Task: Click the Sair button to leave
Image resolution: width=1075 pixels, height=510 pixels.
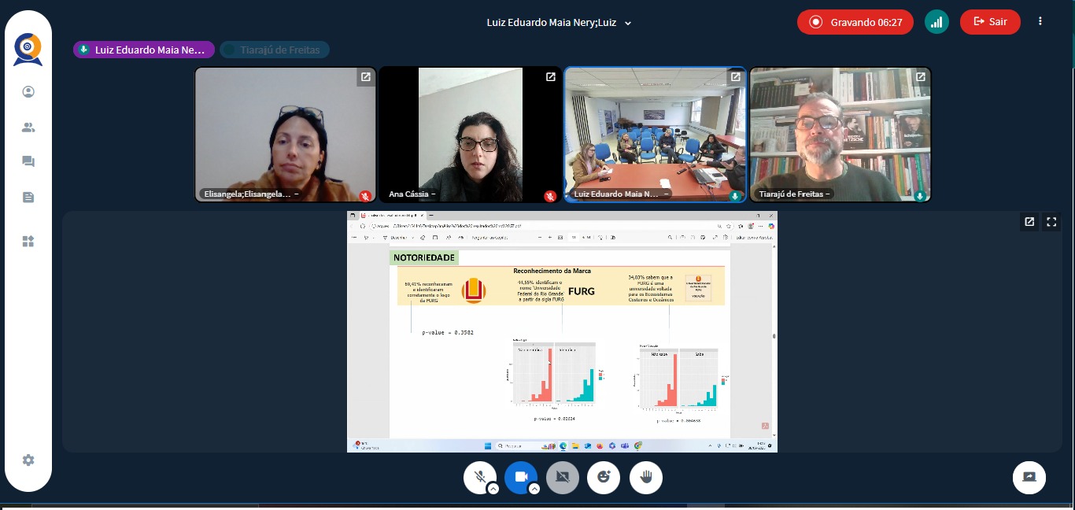Action: pos(989,22)
